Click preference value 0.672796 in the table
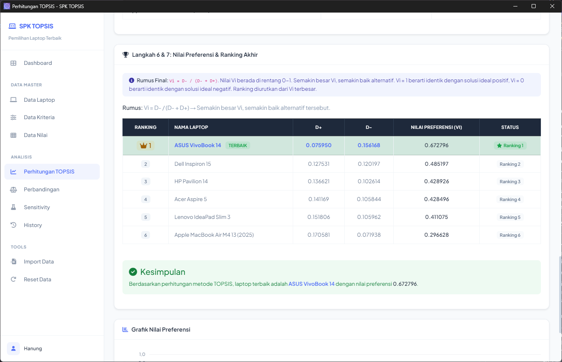 (437, 145)
